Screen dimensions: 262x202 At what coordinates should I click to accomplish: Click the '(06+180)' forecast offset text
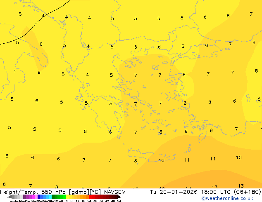[247, 192]
